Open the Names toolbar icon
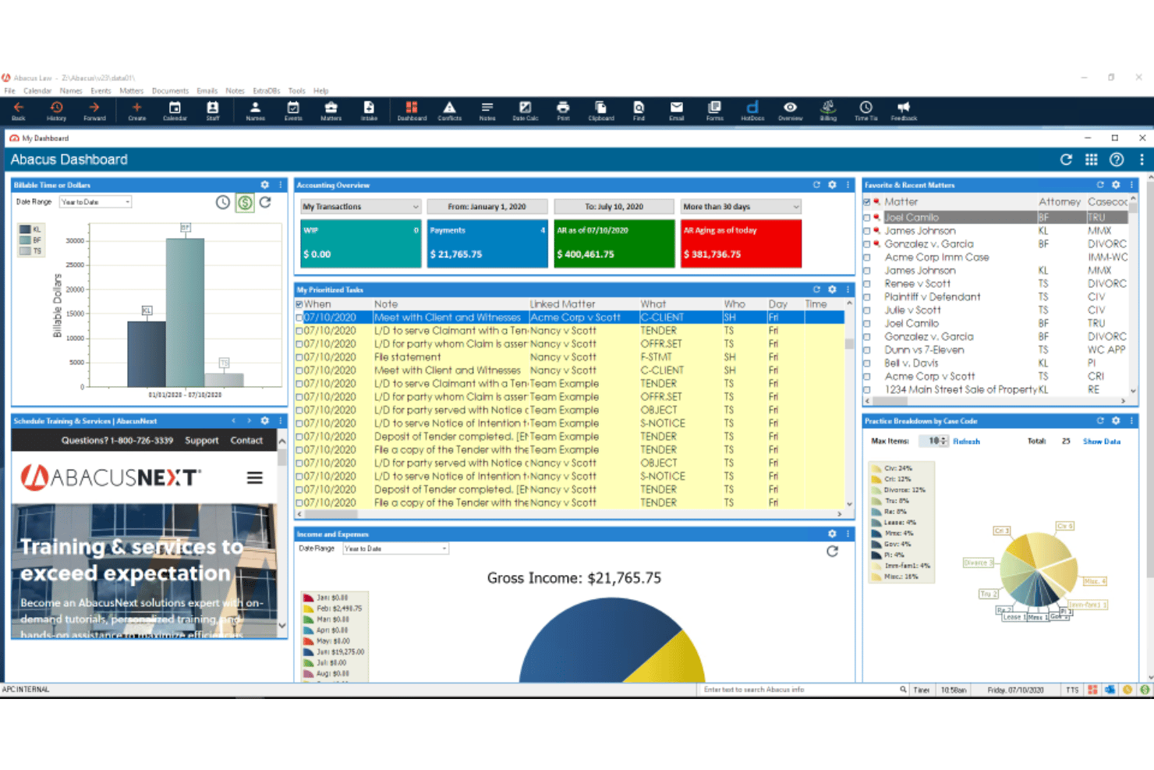Image resolution: width=1154 pixels, height=770 pixels. [x=255, y=111]
